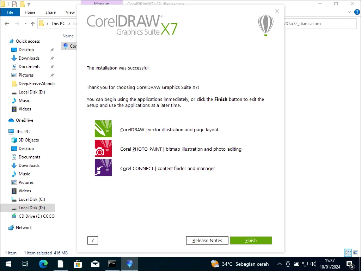The height and width of the screenshot is (271, 361).
Task: Open Corel PHOTO-PAINT red camera icon
Action: tap(103, 148)
